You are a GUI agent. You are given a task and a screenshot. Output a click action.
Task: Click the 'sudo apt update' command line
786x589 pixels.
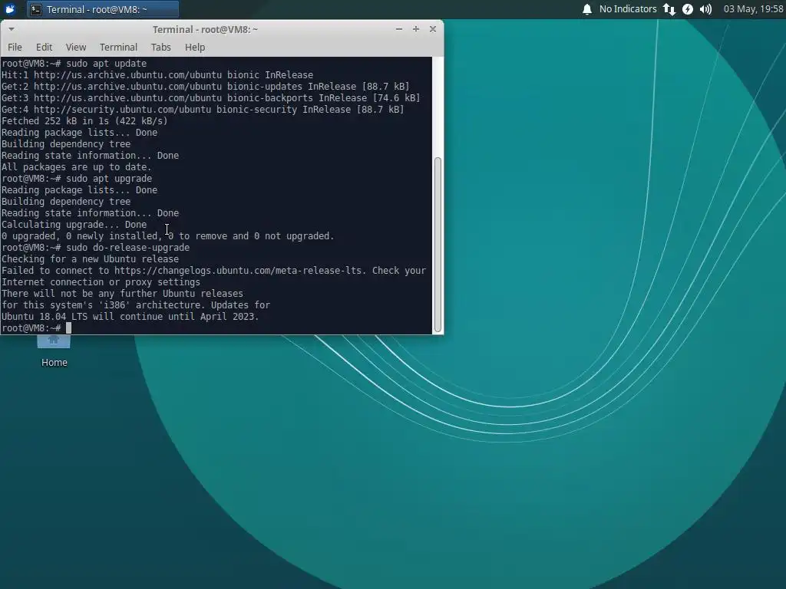pos(74,64)
